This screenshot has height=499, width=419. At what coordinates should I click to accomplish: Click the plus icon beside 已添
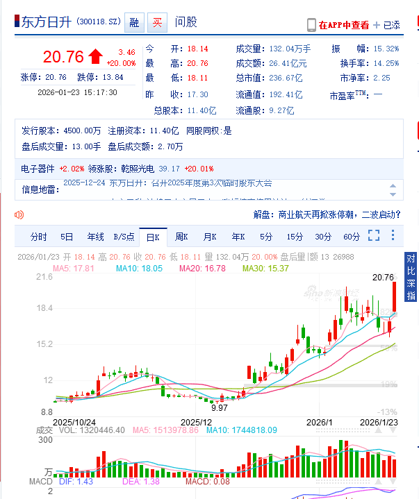pyautogui.click(x=377, y=25)
